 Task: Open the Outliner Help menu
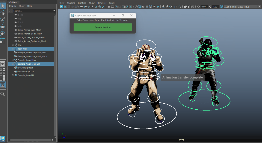click(x=29, y=6)
